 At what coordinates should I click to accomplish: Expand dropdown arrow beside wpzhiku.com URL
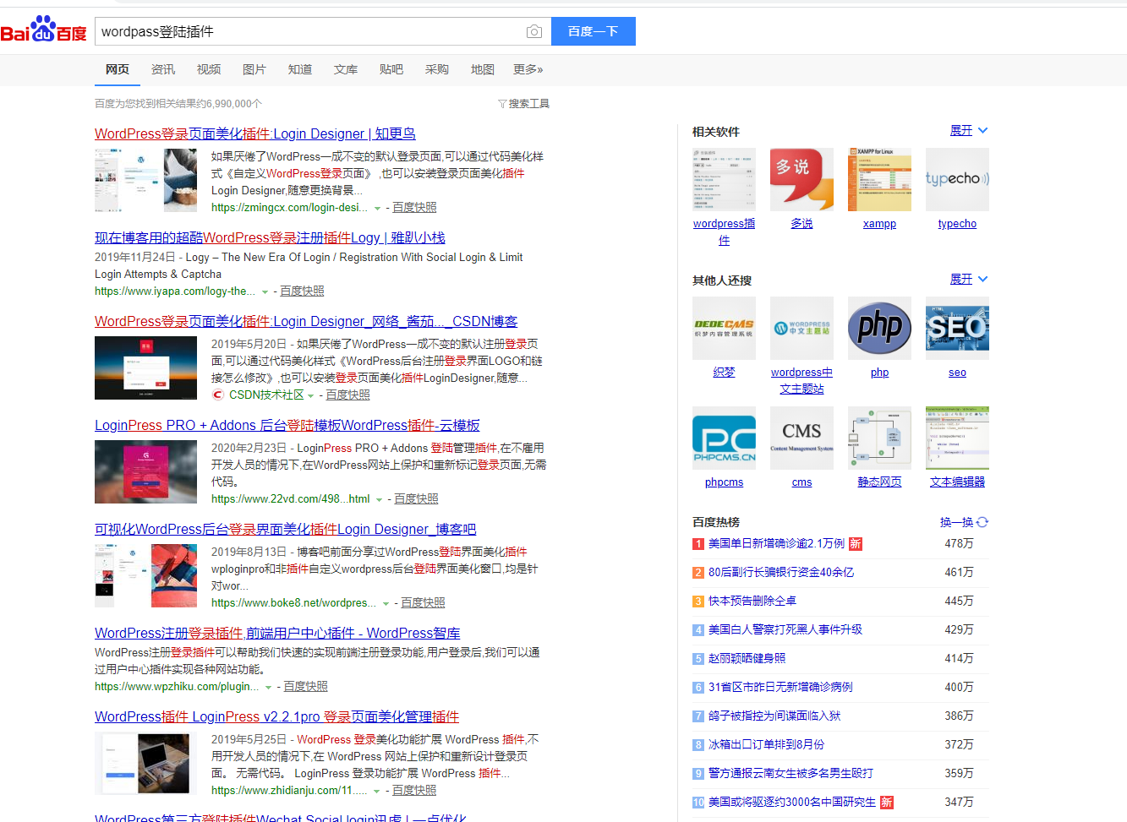coord(268,687)
